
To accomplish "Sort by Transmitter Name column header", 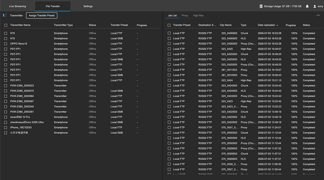I will pyautogui.click(x=20, y=25).
